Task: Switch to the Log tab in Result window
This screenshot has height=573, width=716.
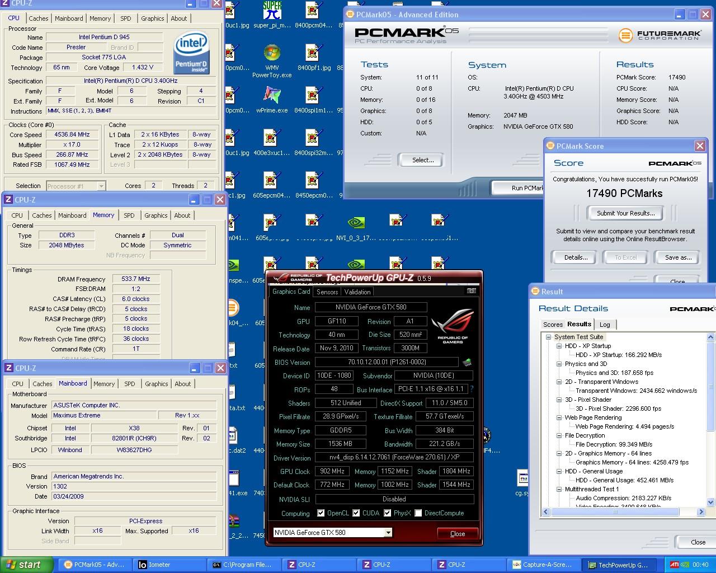Action: 605,325
